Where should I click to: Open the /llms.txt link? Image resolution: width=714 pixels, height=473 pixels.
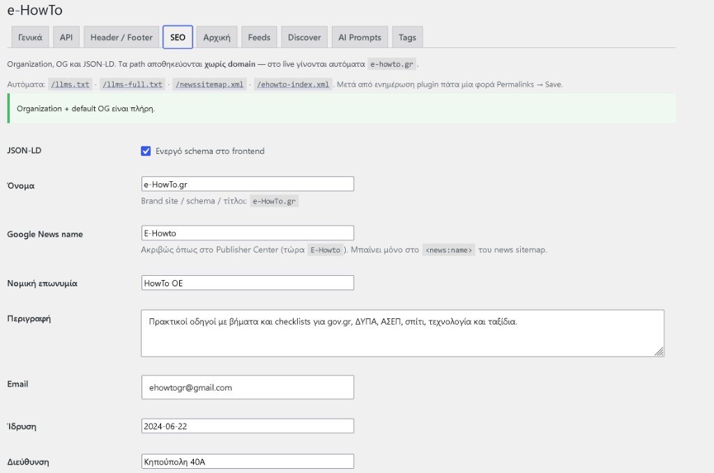(x=70, y=84)
